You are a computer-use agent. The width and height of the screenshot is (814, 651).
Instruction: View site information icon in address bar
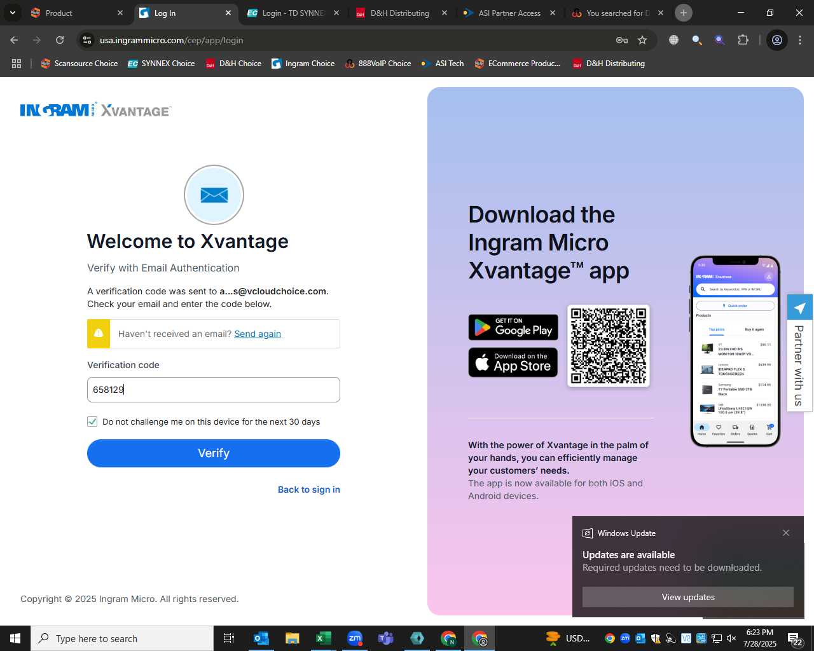click(x=87, y=40)
